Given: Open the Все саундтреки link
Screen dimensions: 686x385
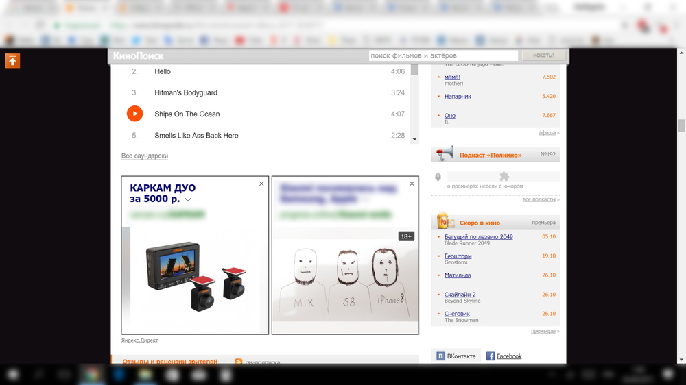Looking at the screenshot, I should (144, 156).
